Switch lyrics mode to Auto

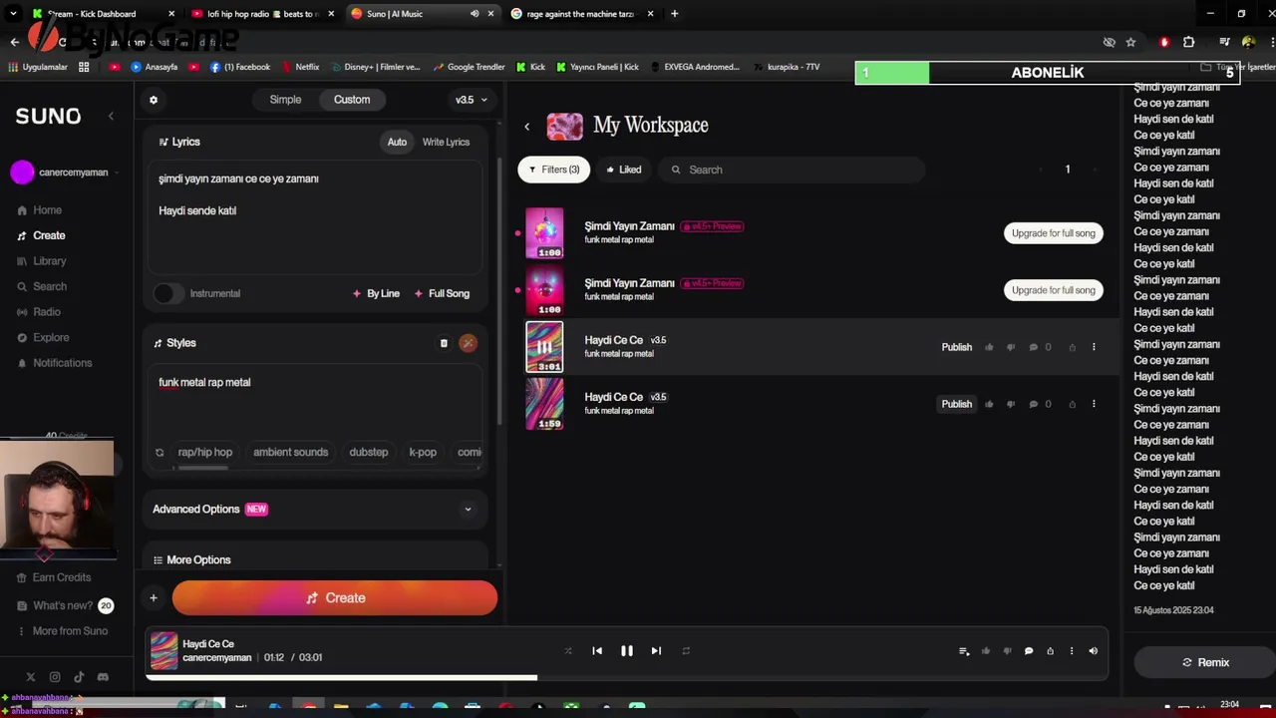tap(397, 142)
